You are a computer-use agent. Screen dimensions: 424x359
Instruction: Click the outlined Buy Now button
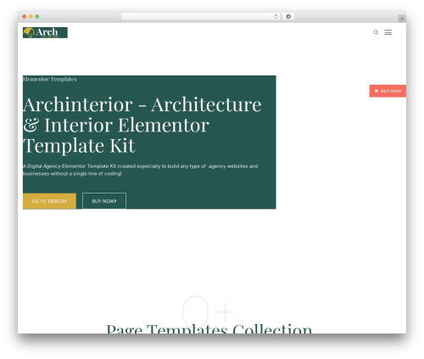[x=104, y=201]
